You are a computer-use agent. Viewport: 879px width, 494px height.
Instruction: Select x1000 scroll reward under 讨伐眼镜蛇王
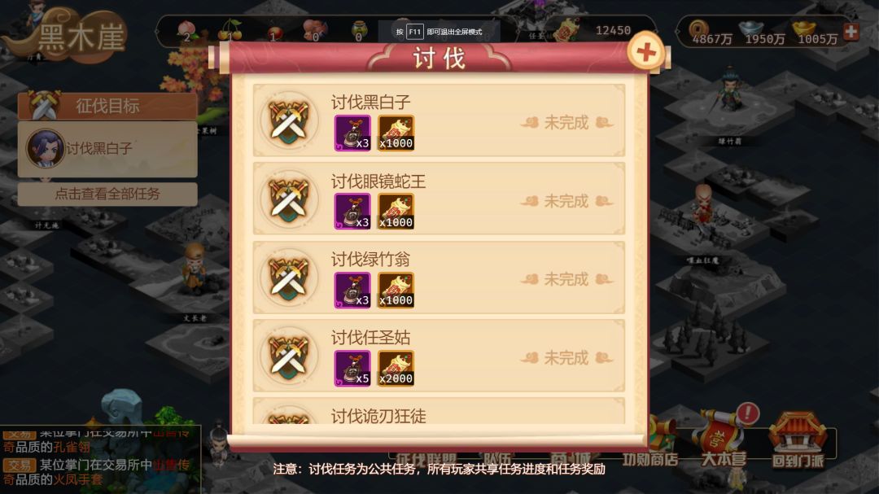[396, 212]
